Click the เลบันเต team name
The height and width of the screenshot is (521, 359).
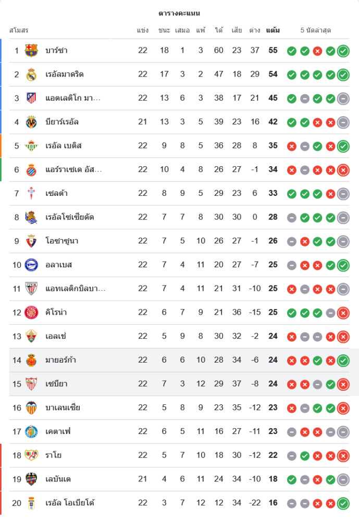click(x=58, y=479)
